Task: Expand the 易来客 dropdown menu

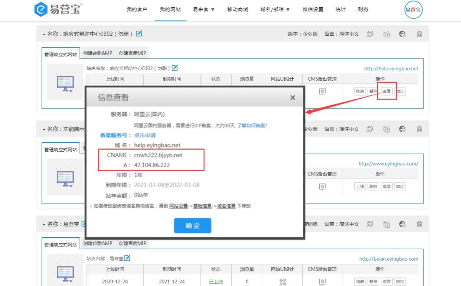Action: point(204,10)
